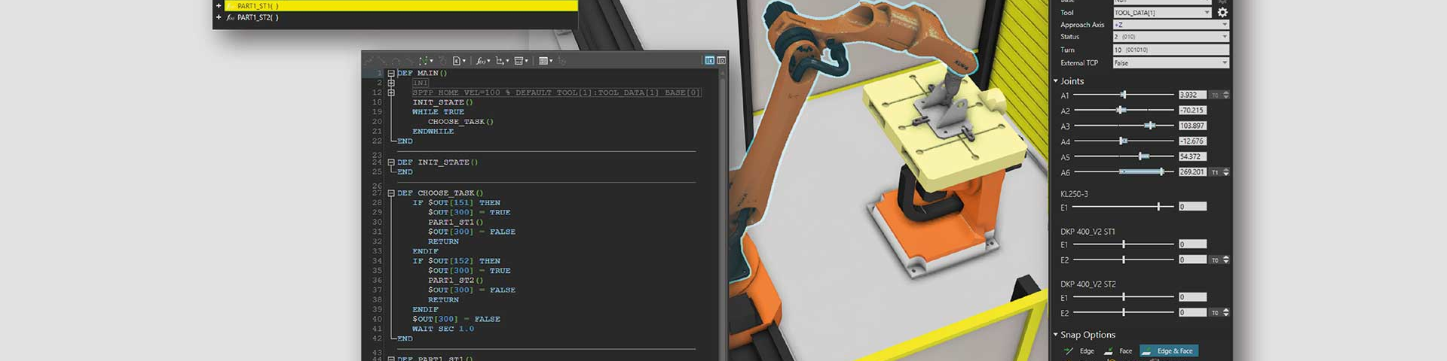This screenshot has width=1447, height=361.
Task: Collapse the Joints section
Action: [1055, 81]
